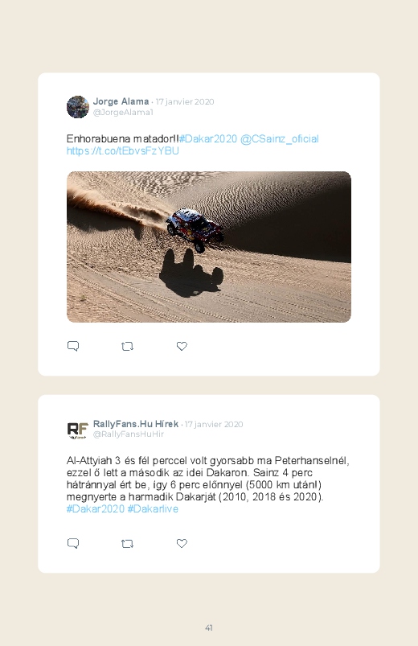This screenshot has width=418, height=646.
Task: Open RallyFans RF logo avatar
Action: coord(78,430)
